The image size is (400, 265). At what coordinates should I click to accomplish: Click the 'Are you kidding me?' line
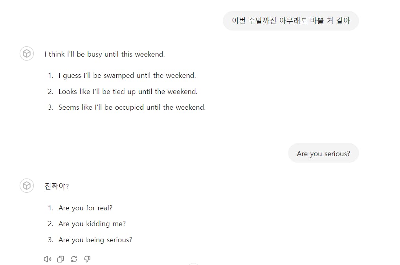click(x=92, y=224)
